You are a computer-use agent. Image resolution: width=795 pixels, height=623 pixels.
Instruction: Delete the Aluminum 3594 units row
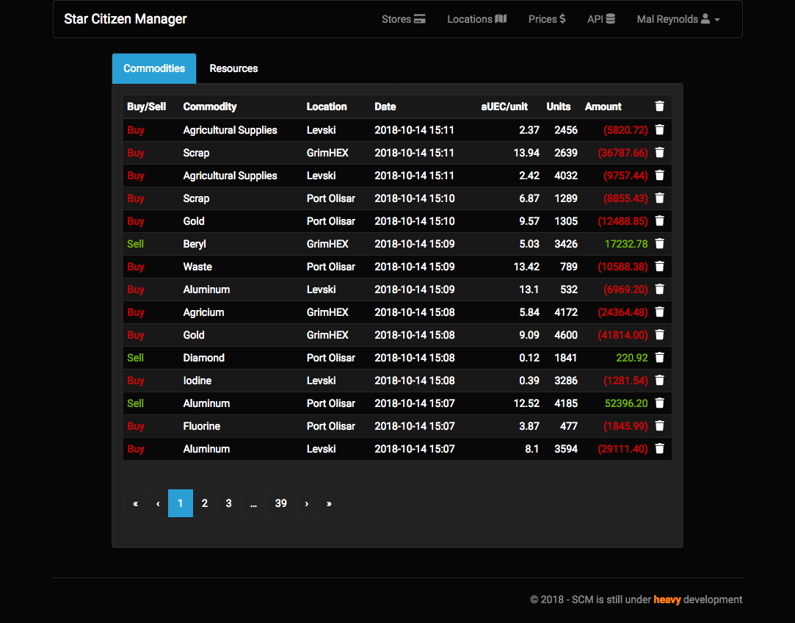(x=659, y=448)
